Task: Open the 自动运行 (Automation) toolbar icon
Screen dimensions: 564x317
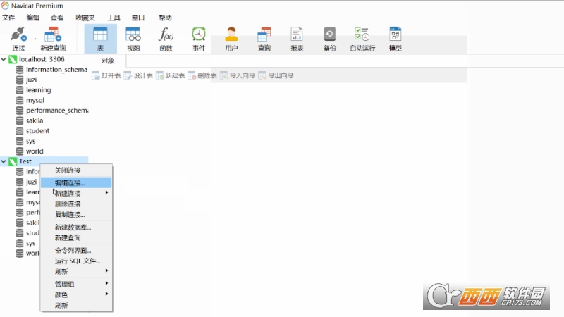Action: (x=362, y=35)
